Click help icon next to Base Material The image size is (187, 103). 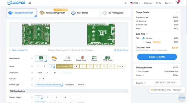32,58
